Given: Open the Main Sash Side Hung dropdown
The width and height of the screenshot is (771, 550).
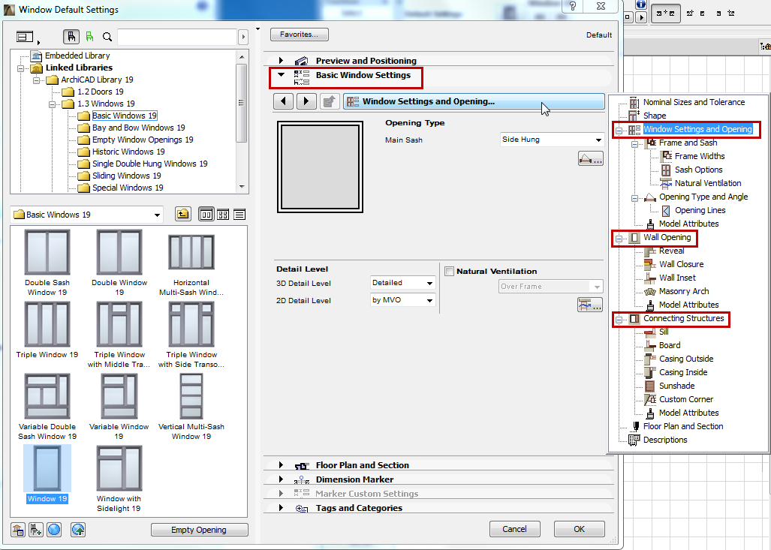Looking at the screenshot, I should (551, 139).
